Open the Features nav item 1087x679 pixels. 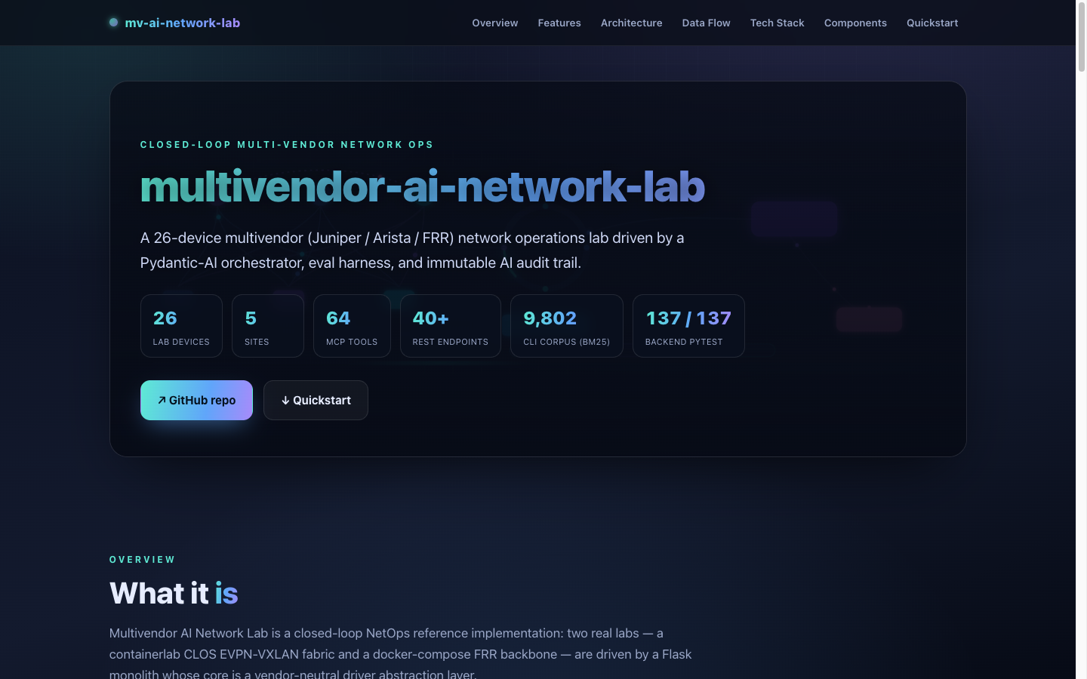tap(559, 23)
